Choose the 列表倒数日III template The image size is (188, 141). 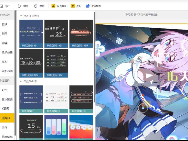point(81,99)
